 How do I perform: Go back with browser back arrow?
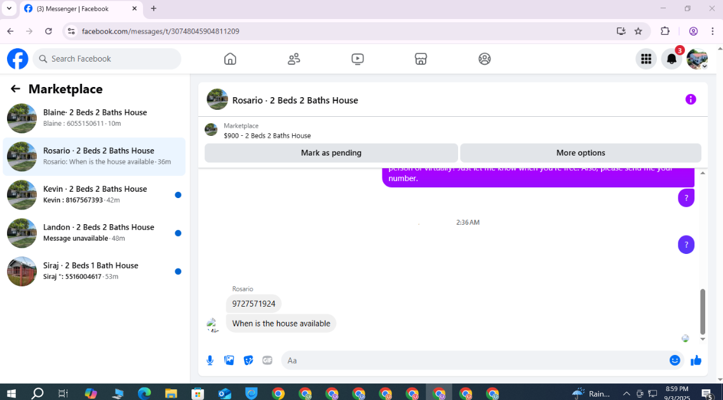point(10,31)
